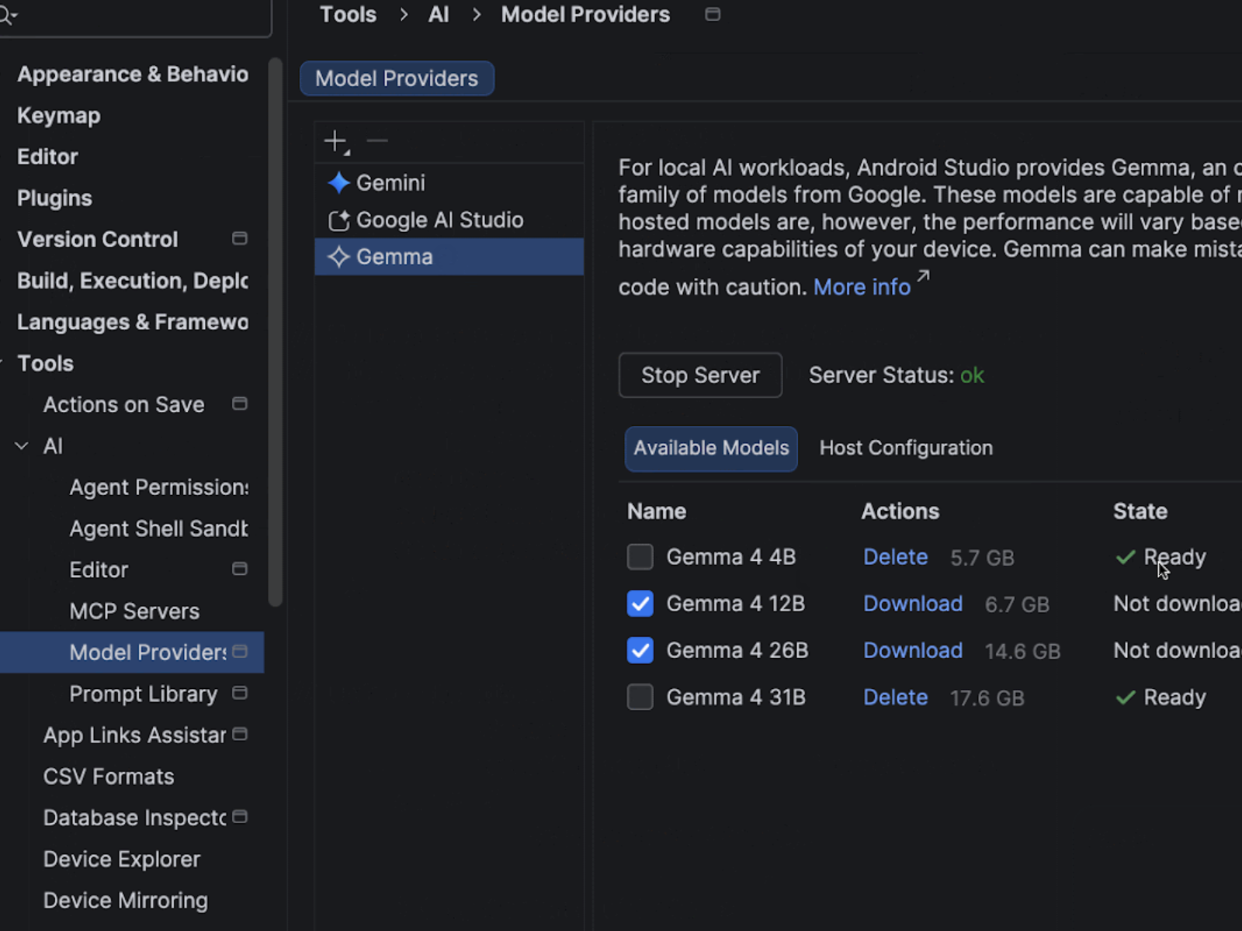The width and height of the screenshot is (1242, 931).
Task: Open MCP Servers settings
Action: tap(134, 611)
